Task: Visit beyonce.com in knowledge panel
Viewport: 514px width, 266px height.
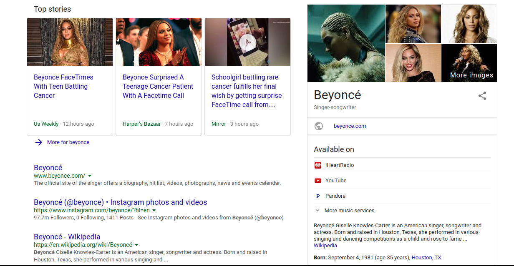Action: [x=350, y=126]
